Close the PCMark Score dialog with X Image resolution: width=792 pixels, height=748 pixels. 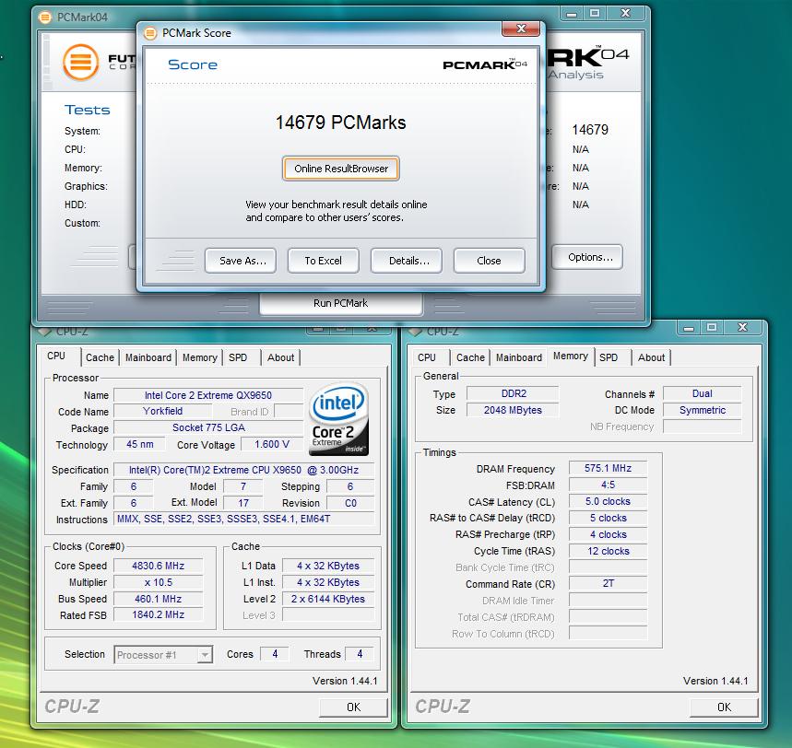(x=521, y=29)
